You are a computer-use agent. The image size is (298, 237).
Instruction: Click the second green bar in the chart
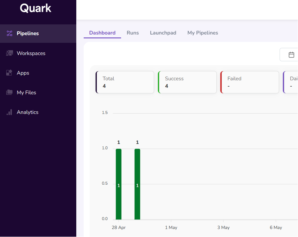[137, 184]
